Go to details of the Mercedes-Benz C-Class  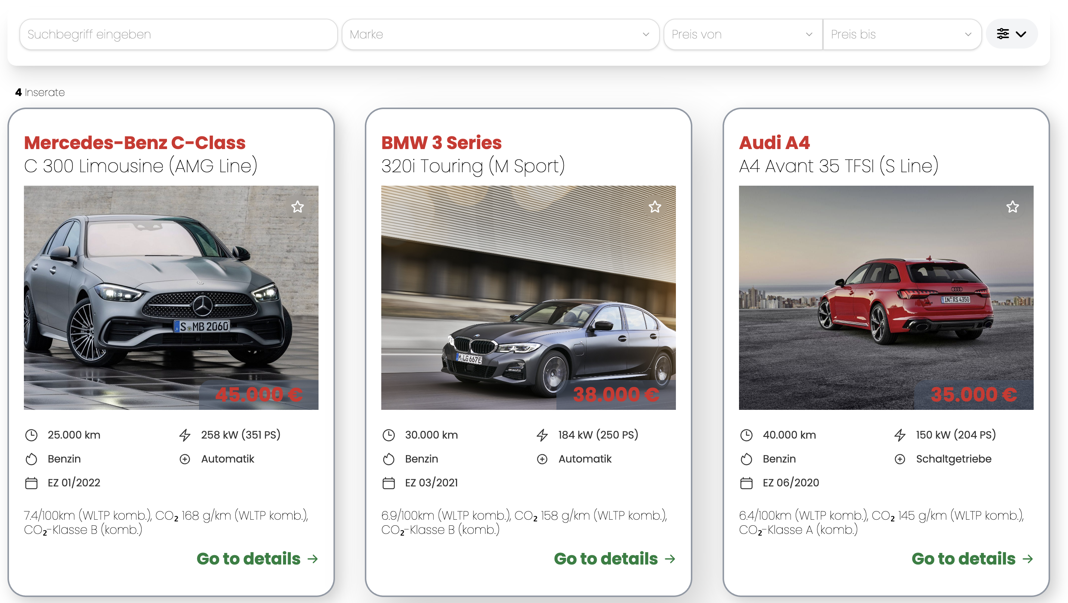pyautogui.click(x=257, y=559)
